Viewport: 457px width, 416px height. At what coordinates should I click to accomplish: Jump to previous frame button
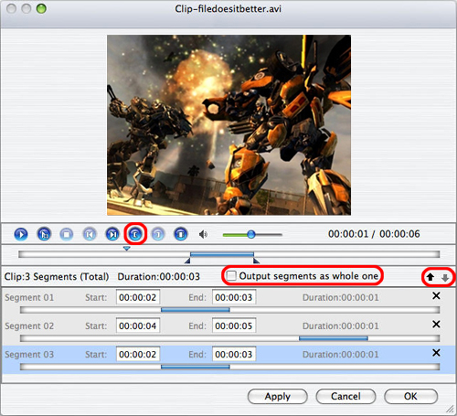pyautogui.click(x=90, y=234)
